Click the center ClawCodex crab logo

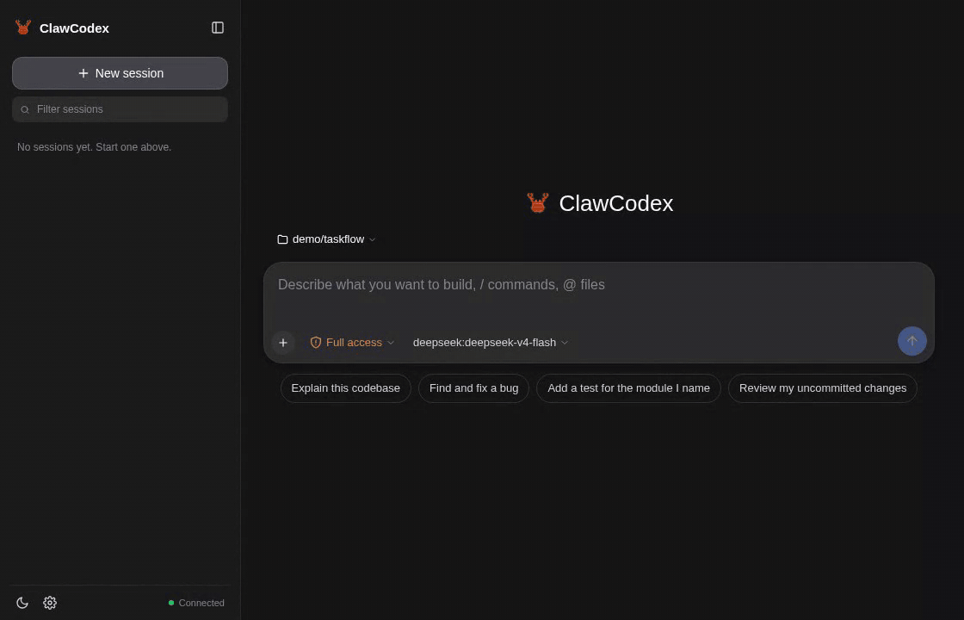click(538, 203)
